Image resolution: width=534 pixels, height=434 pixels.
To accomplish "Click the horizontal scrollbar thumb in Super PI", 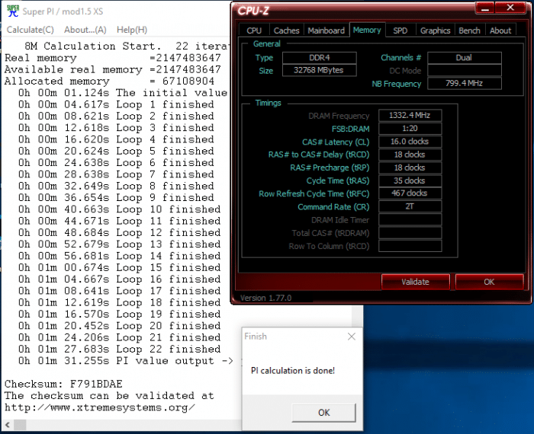I will tap(20, 424).
